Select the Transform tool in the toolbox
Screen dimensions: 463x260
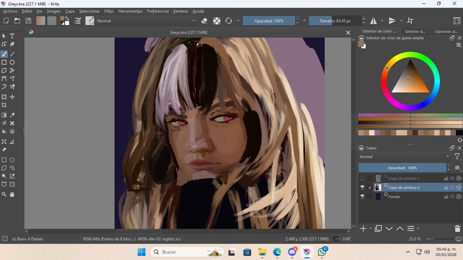point(5,97)
